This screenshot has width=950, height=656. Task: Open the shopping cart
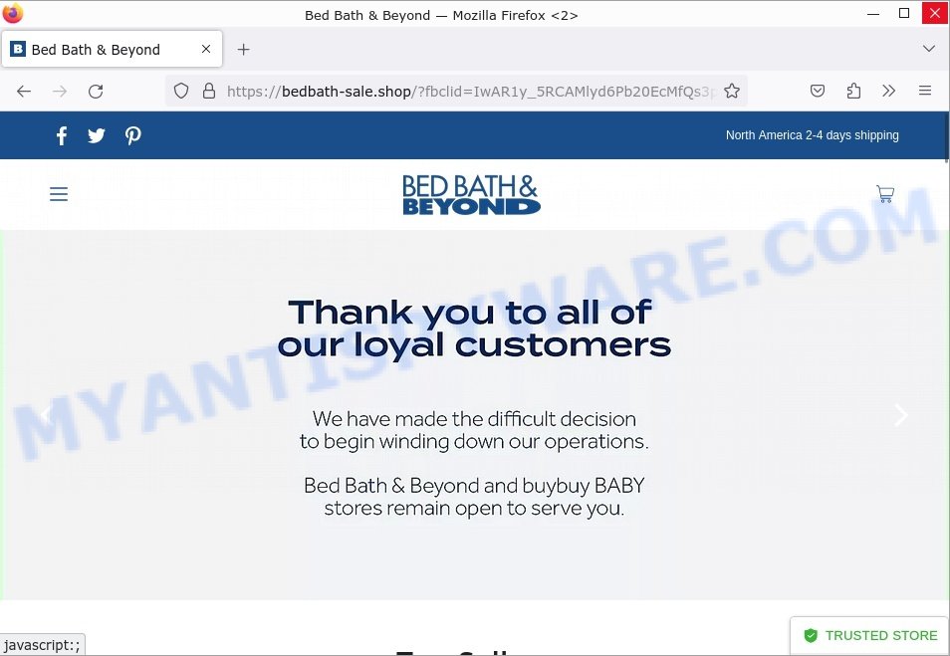pos(885,194)
